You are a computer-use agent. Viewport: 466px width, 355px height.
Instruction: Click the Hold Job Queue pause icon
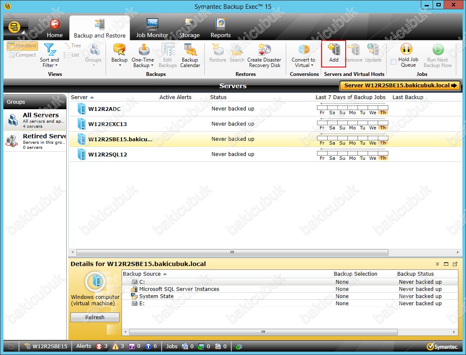pyautogui.click(x=406, y=49)
